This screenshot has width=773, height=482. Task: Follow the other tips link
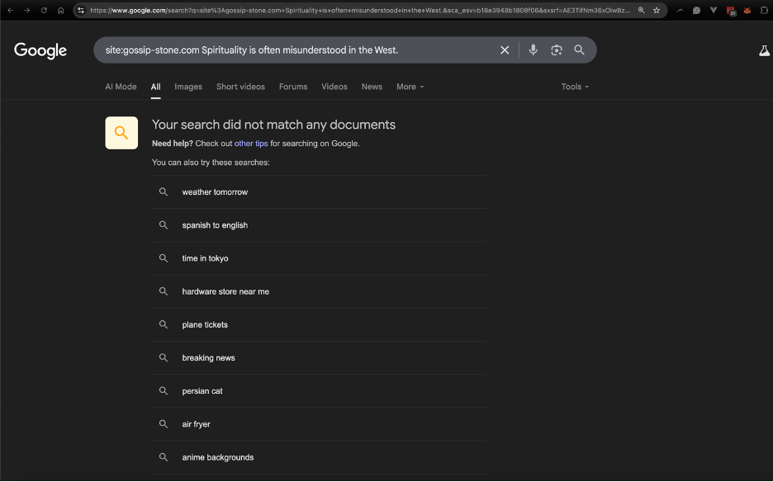251,144
